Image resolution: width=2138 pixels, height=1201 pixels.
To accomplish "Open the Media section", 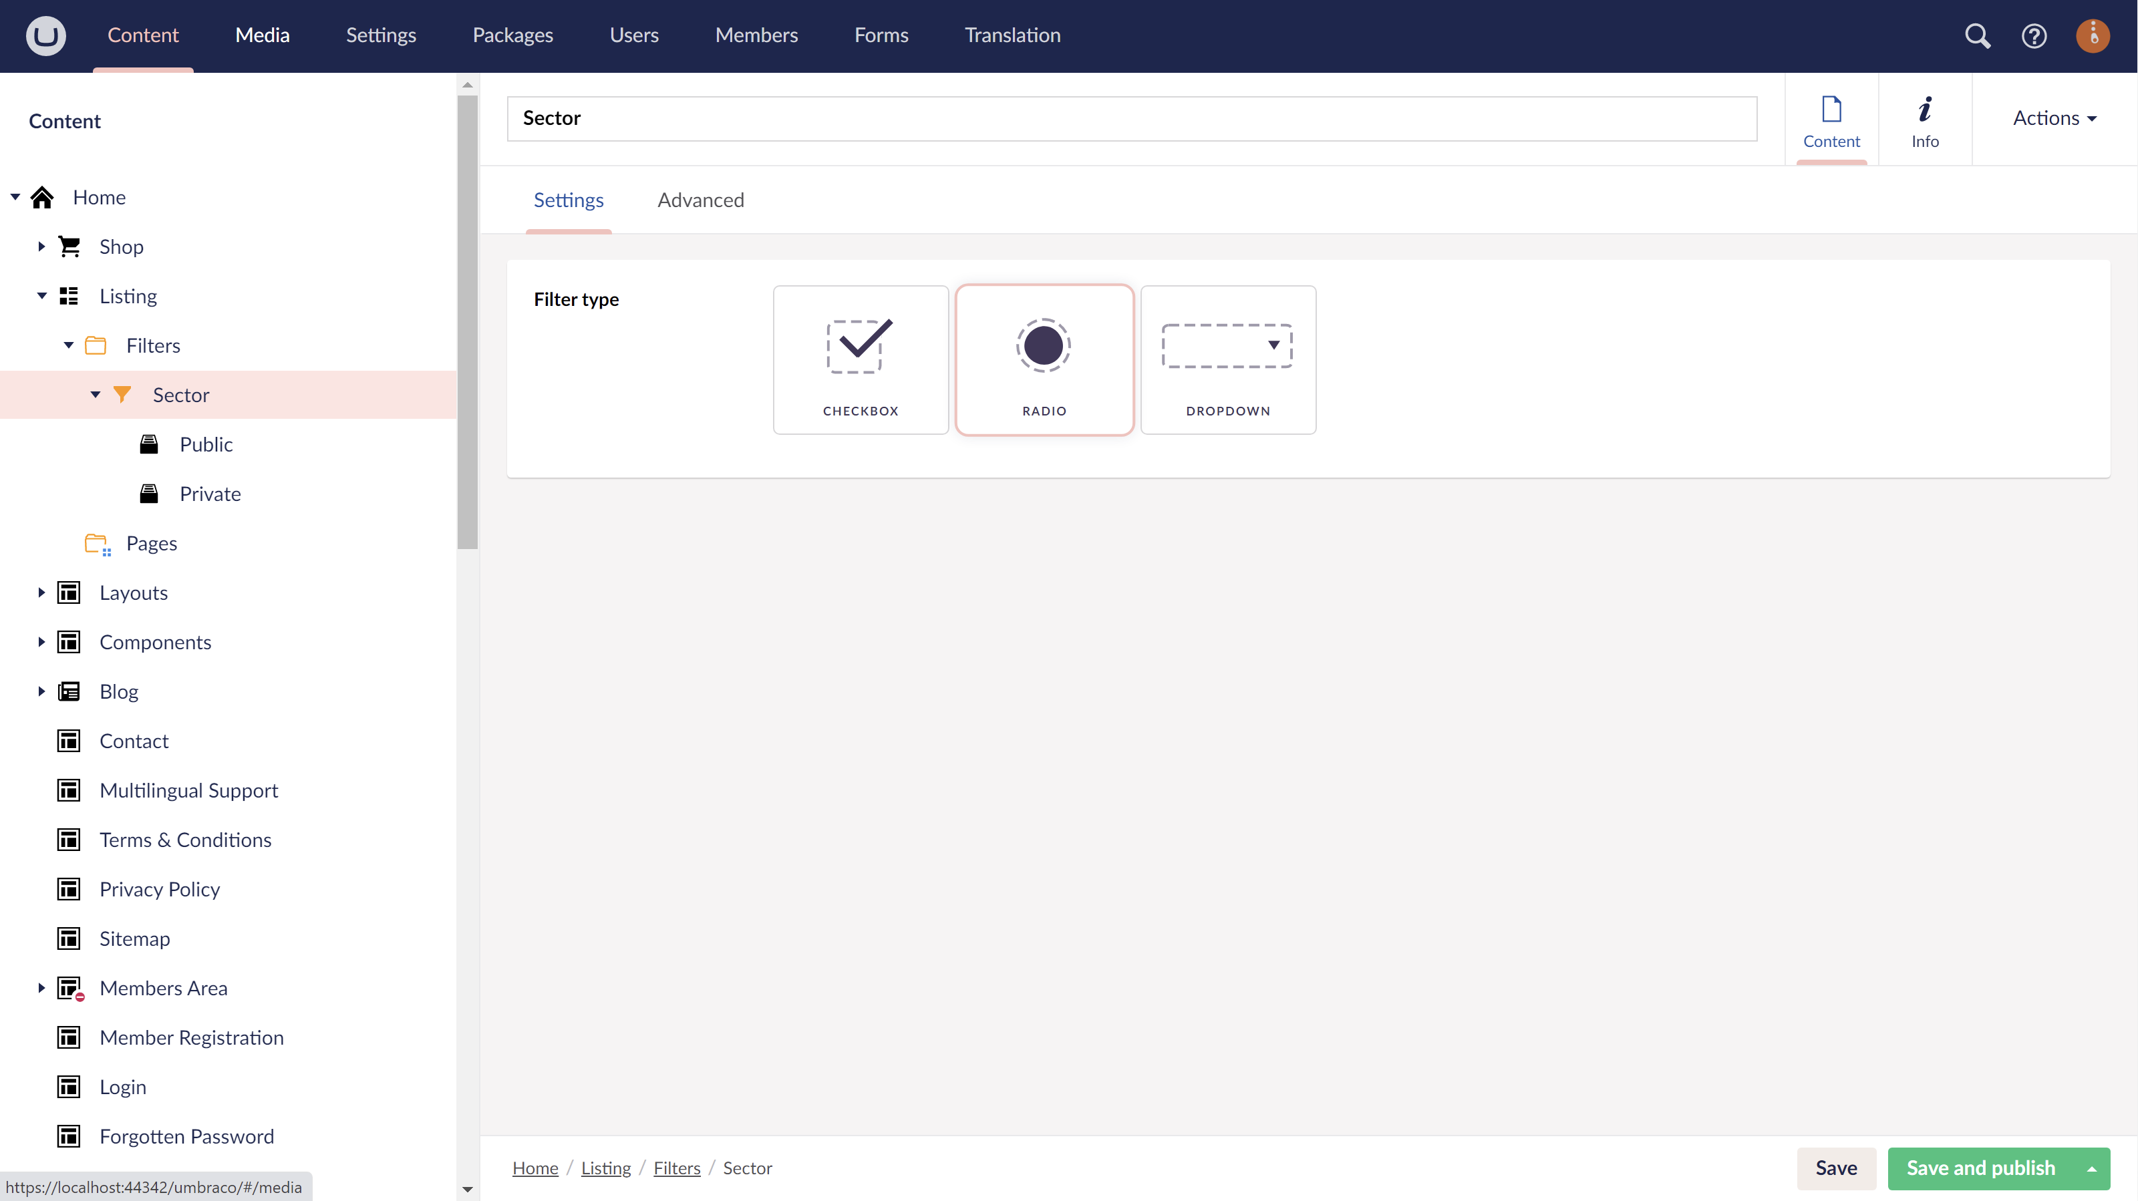I will click(x=263, y=35).
